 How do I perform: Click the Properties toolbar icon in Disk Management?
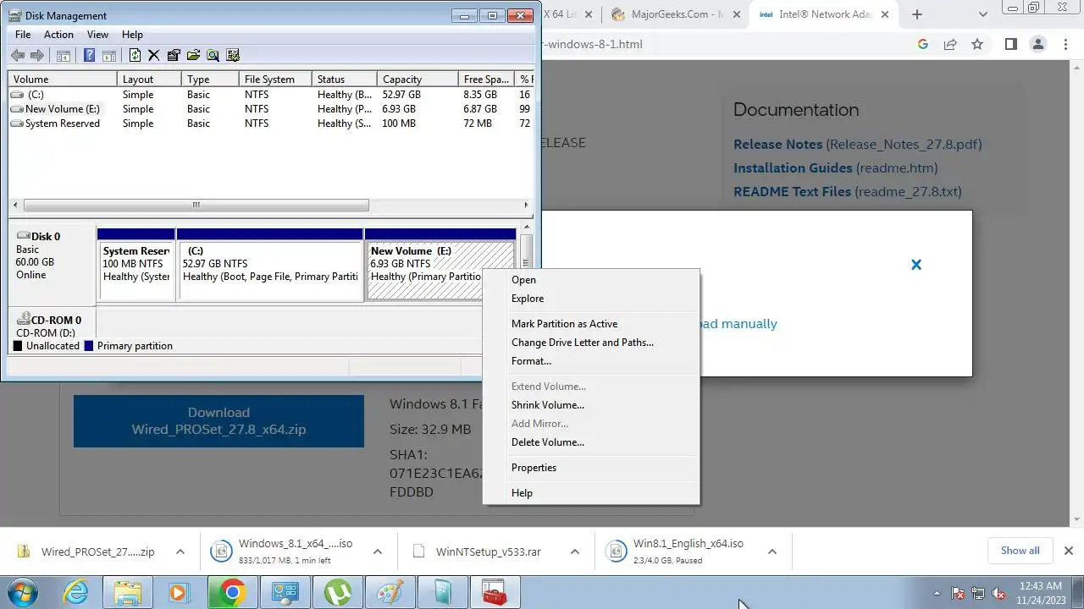click(x=174, y=56)
